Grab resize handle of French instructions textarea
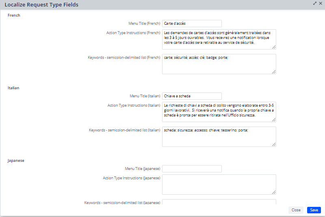 click(274, 47)
